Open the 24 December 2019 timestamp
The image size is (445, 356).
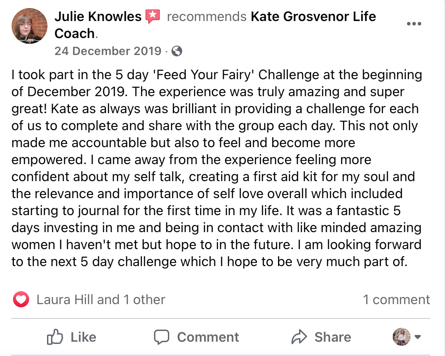[x=107, y=51]
